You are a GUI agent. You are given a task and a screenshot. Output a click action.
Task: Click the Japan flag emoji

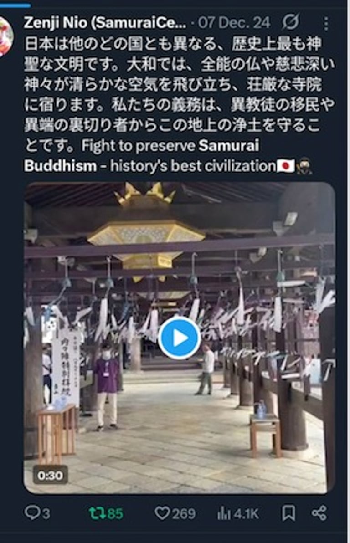286,166
